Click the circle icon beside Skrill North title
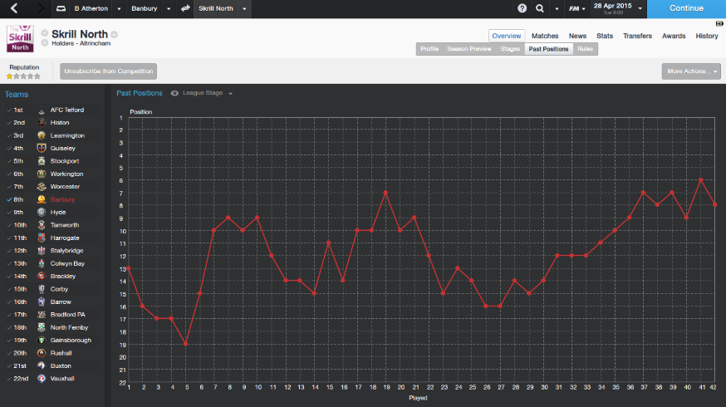The image size is (726, 407). click(x=114, y=34)
